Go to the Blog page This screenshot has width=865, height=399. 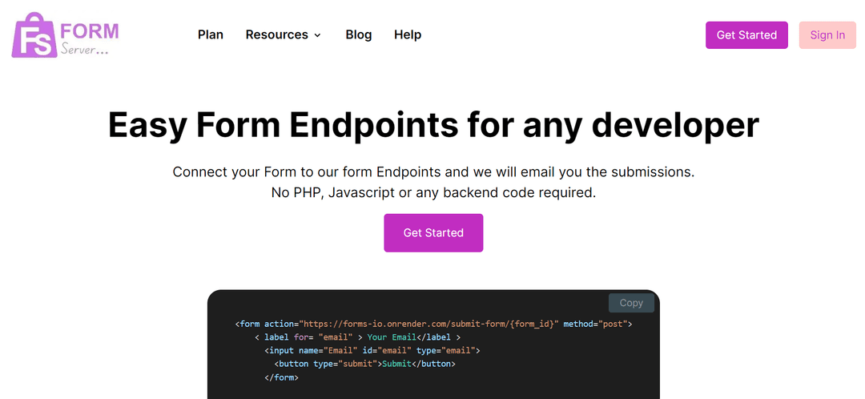(x=358, y=34)
